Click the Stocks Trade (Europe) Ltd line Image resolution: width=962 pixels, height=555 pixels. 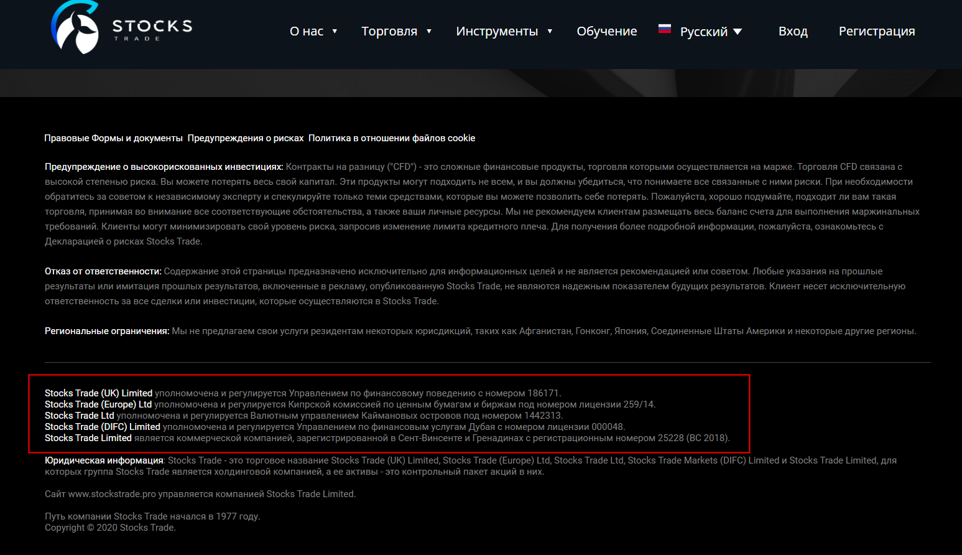click(x=350, y=404)
